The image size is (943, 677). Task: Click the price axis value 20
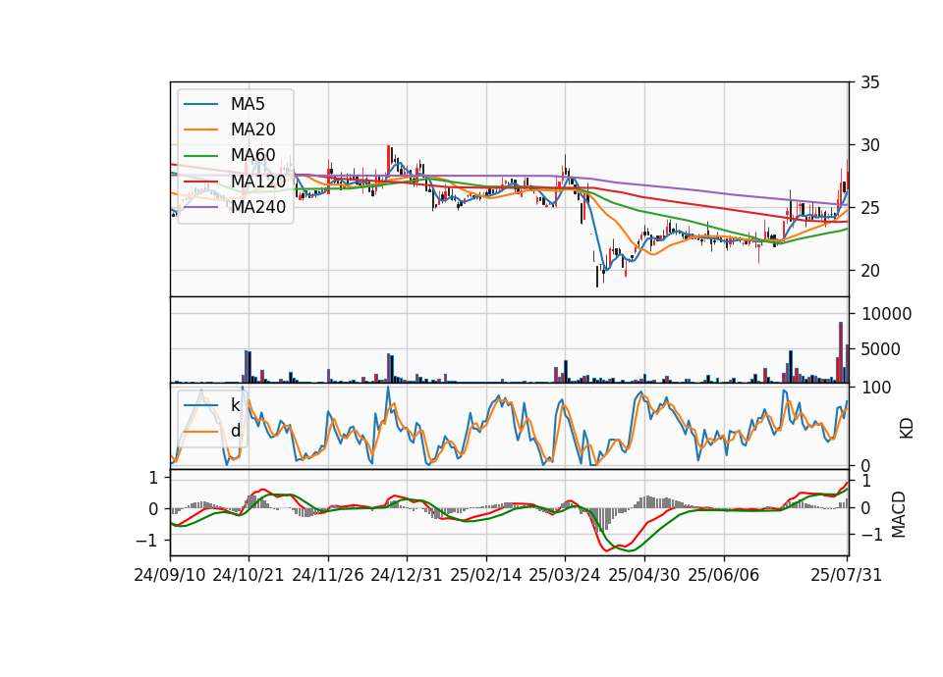coord(869,271)
